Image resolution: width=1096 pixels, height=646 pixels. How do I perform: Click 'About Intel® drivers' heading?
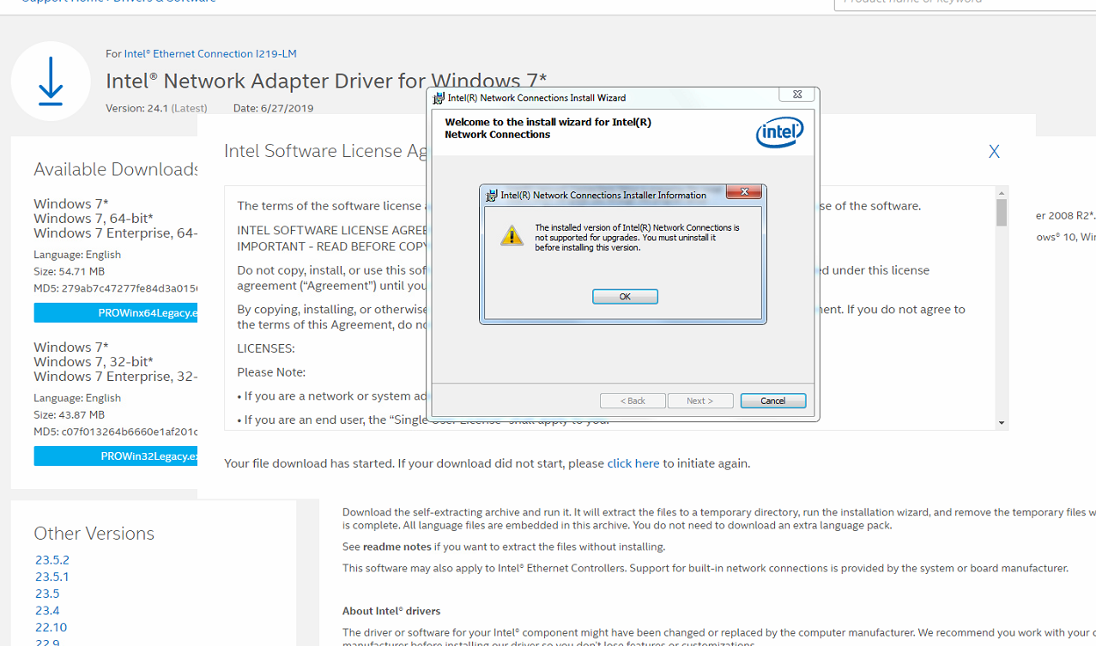click(391, 612)
